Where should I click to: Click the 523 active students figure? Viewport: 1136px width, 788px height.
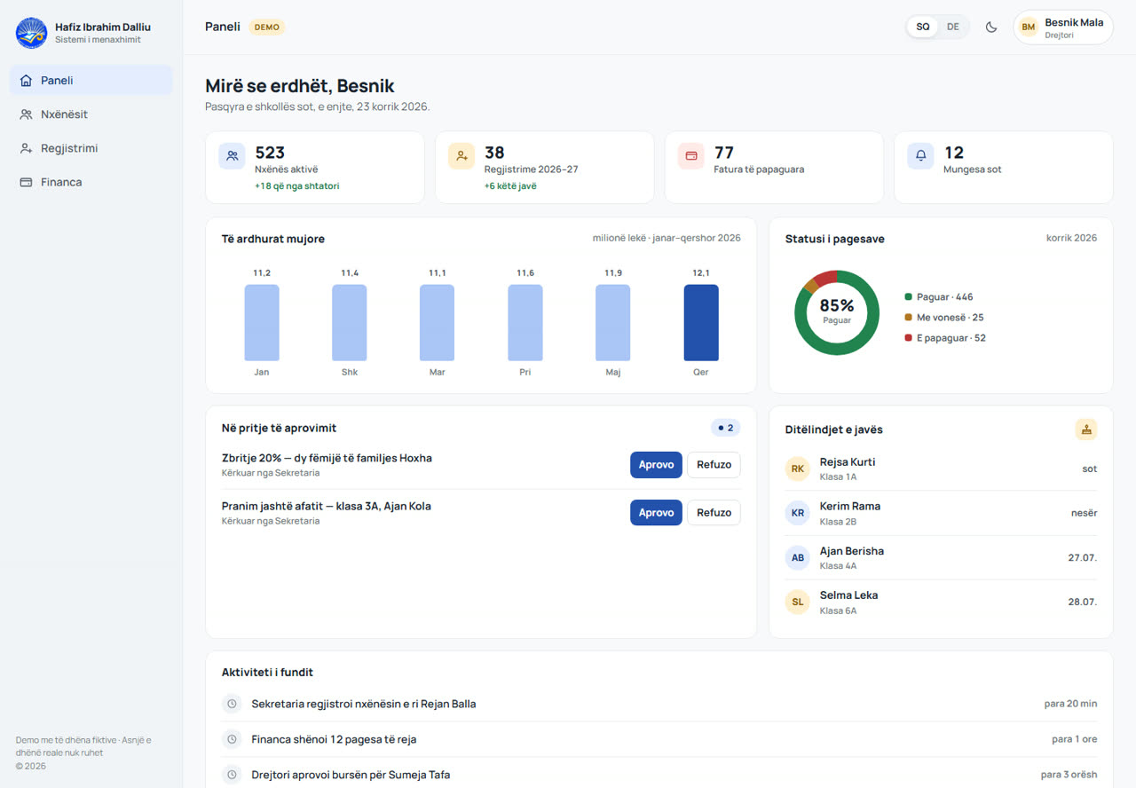[x=270, y=153]
